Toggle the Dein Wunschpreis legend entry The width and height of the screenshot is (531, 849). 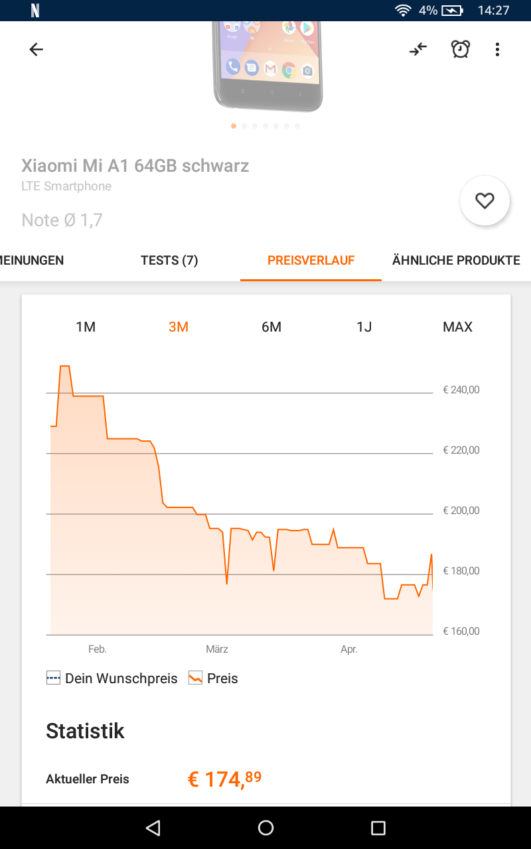(x=112, y=679)
